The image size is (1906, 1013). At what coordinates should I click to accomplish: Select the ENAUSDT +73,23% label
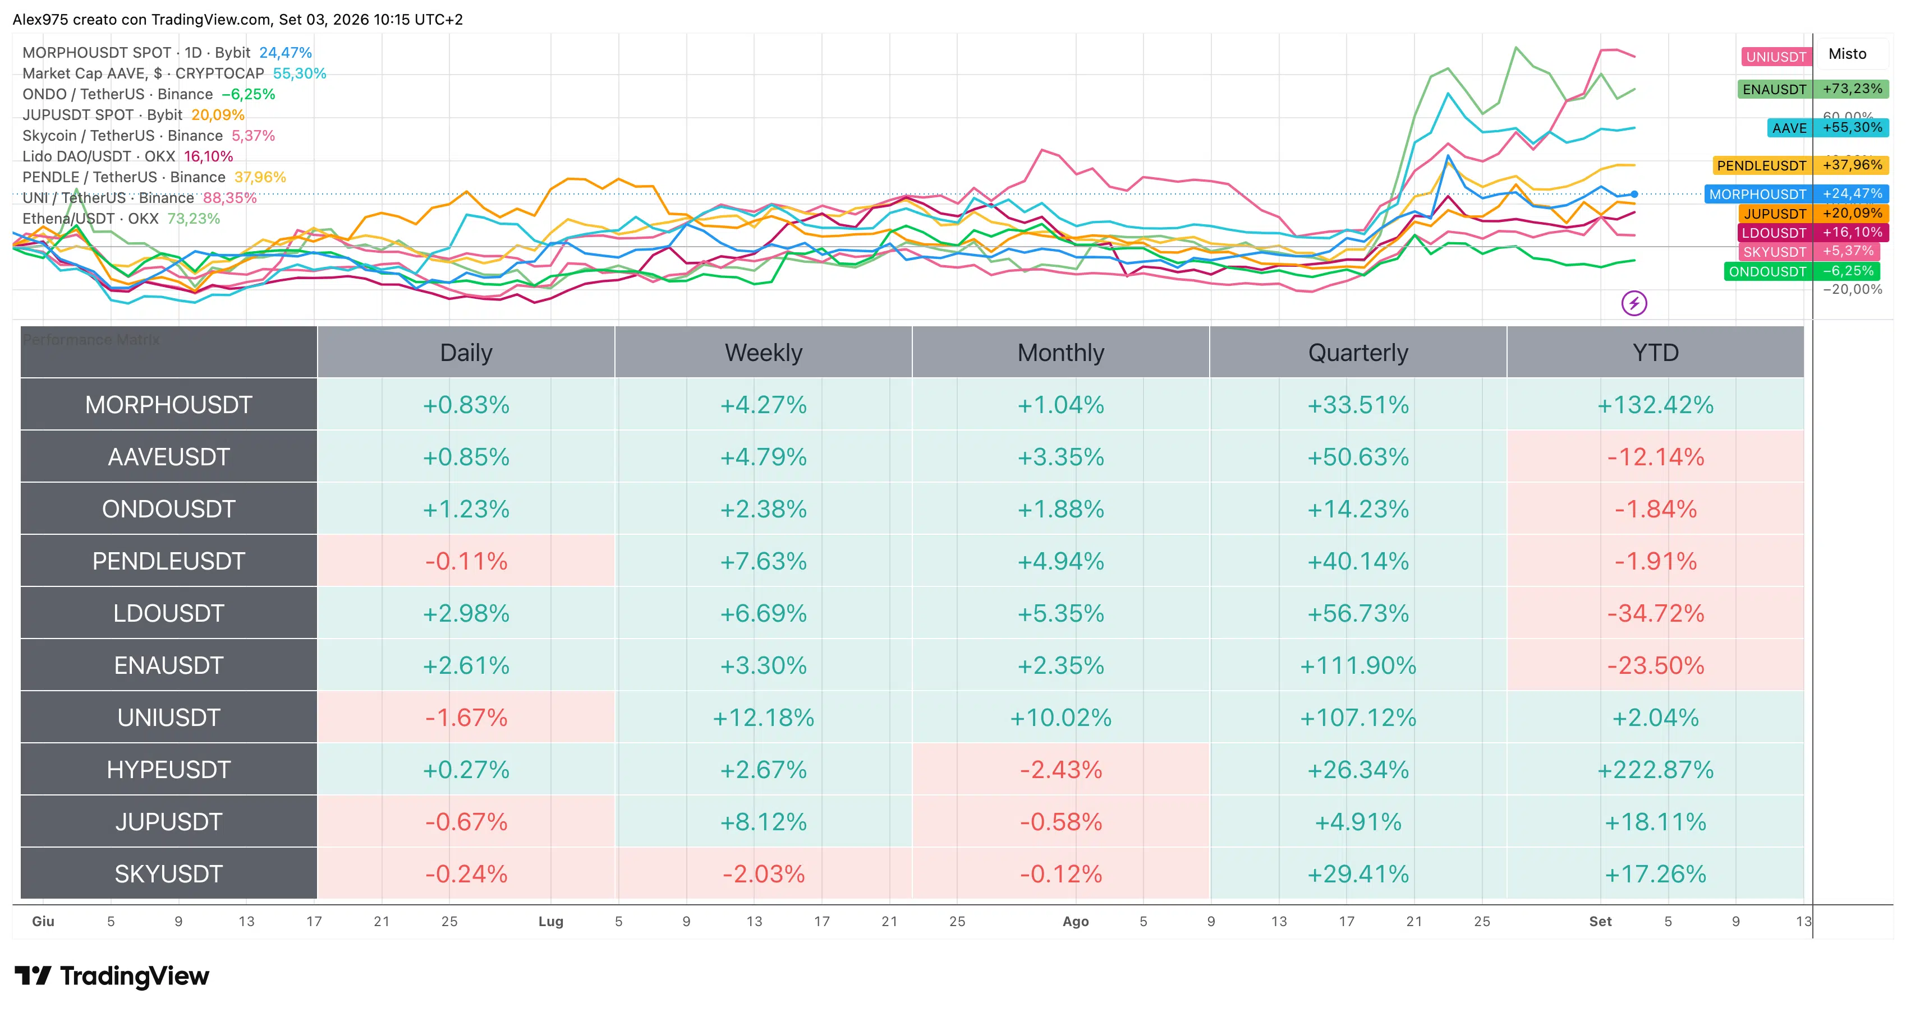pyautogui.click(x=1813, y=89)
